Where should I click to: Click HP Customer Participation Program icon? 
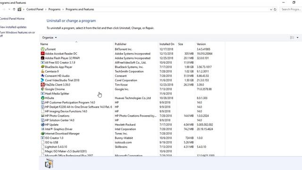click(x=42, y=102)
